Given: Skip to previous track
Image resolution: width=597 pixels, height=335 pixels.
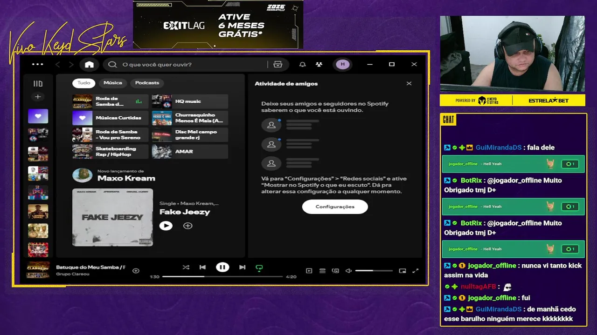Looking at the screenshot, I should [x=202, y=267].
